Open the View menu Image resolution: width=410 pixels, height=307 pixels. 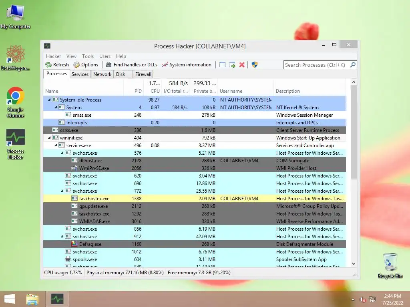click(x=71, y=56)
